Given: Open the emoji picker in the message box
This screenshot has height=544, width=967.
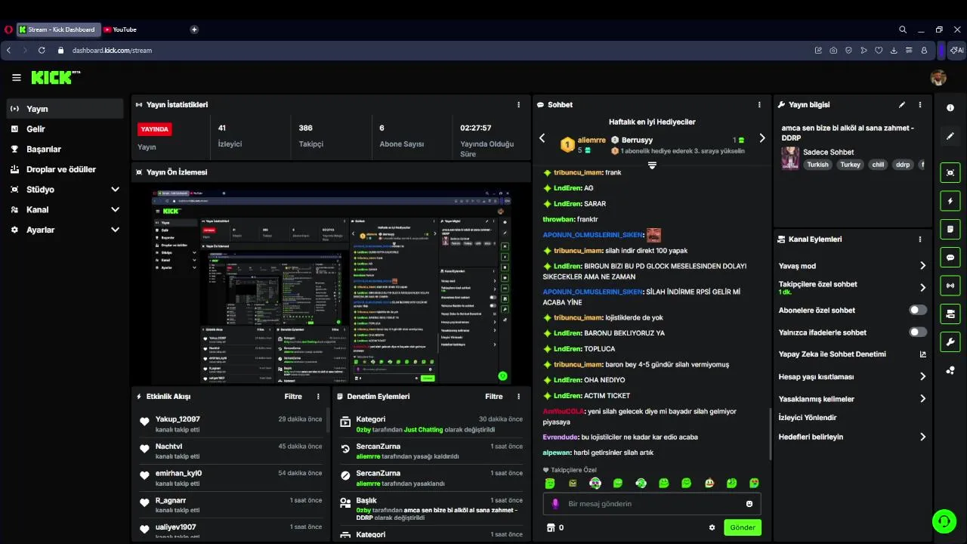Looking at the screenshot, I should [x=749, y=504].
